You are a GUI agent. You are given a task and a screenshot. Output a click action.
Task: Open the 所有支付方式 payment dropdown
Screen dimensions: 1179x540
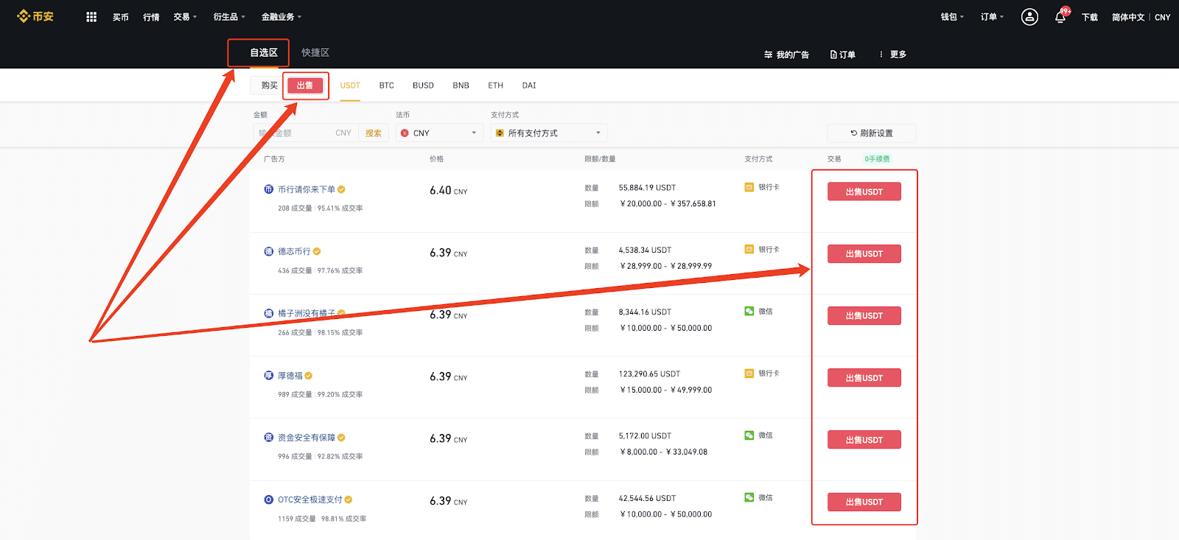(549, 133)
